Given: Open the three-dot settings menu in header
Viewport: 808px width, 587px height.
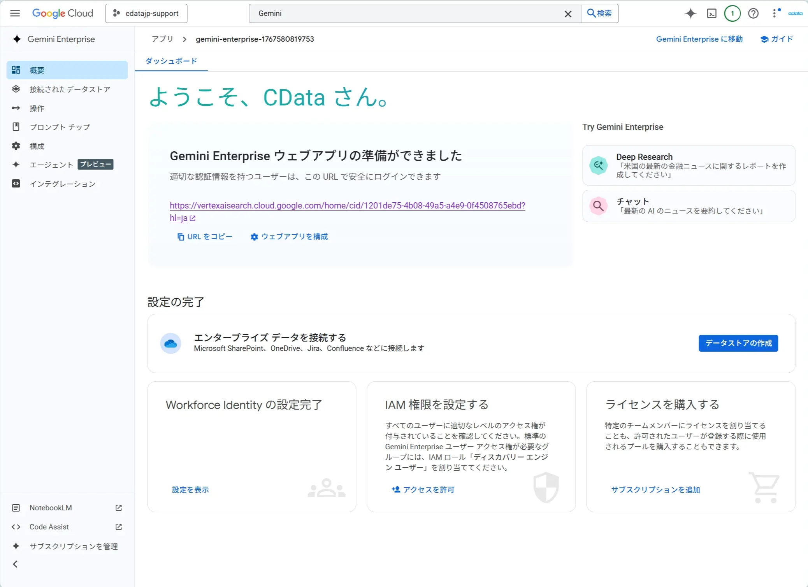Looking at the screenshot, I should (x=775, y=13).
